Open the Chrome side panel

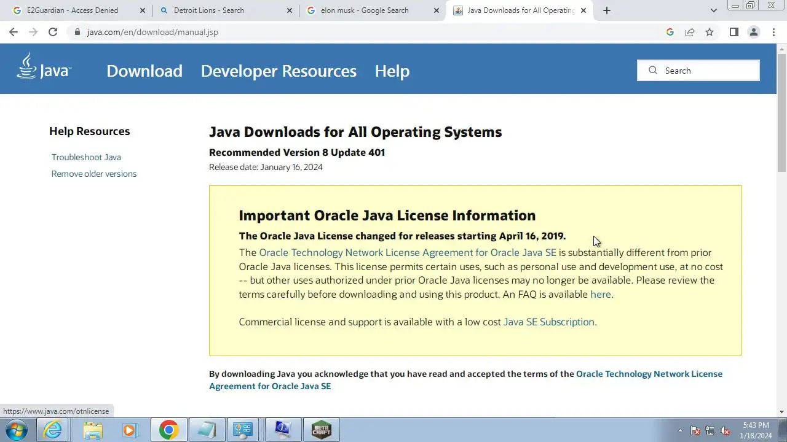coord(734,32)
